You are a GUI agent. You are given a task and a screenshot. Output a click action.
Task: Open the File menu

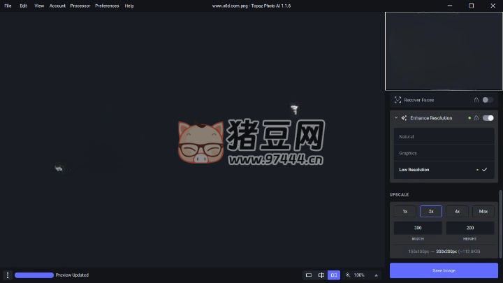(x=8, y=6)
